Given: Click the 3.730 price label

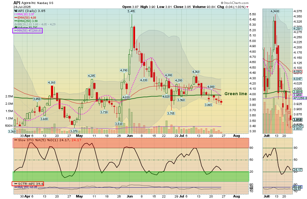Looking at the screenshot, I should click(104, 112).
